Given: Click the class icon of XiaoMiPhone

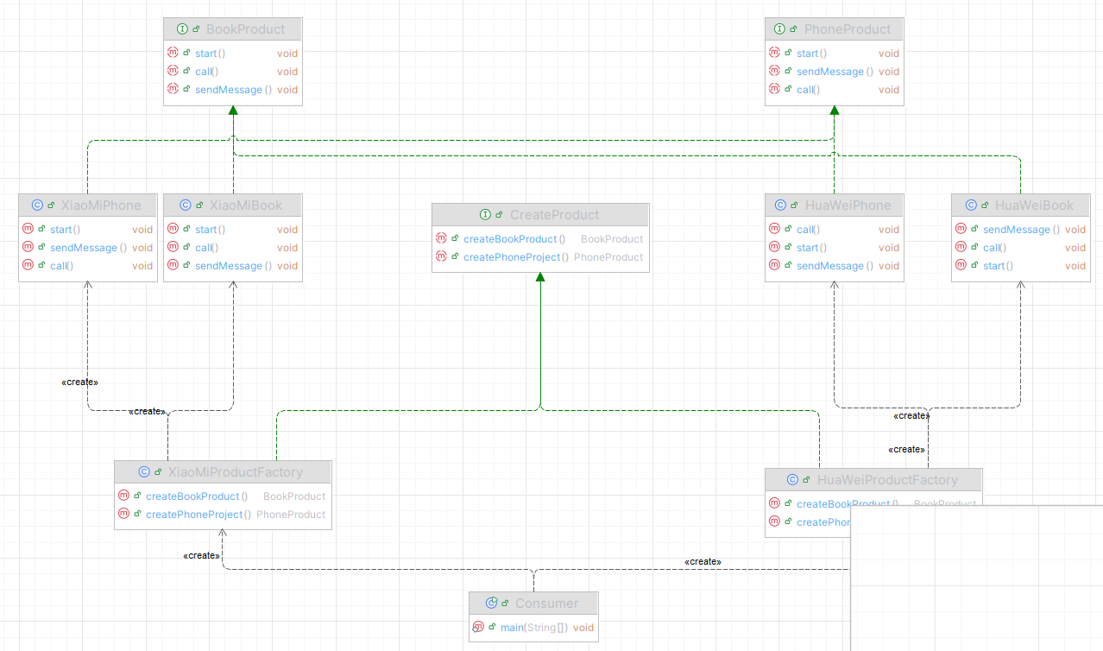Looking at the screenshot, I should click(x=37, y=205).
